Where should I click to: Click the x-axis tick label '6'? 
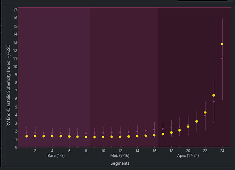click(69, 151)
